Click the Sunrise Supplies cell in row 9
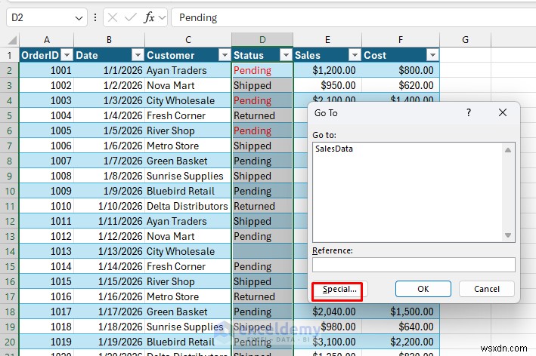536x356 pixels. click(188, 176)
